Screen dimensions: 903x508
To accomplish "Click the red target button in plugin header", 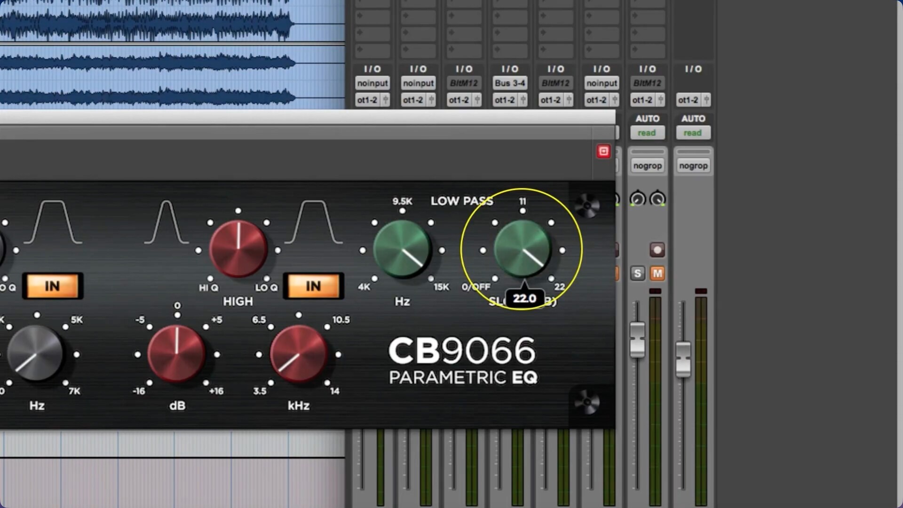I will (x=603, y=151).
